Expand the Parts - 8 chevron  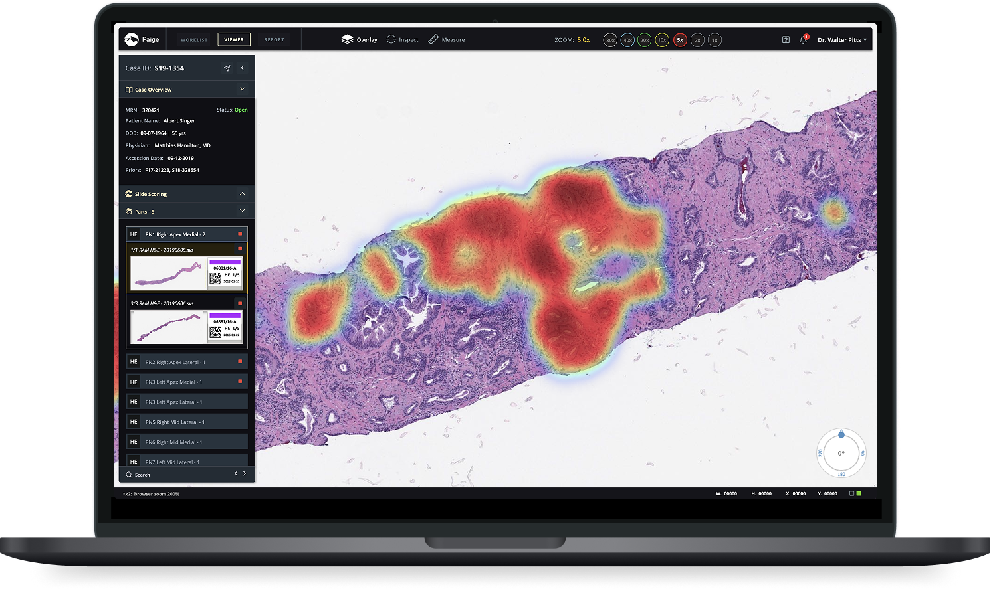point(242,211)
